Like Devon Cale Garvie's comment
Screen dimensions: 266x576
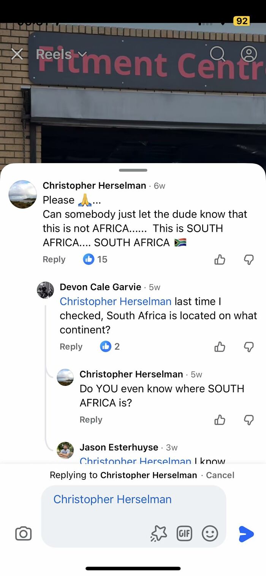(220, 347)
